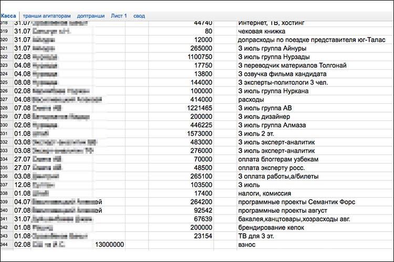The width and height of the screenshot is (394, 262).
Task: Select cell with amount 13000000
Action: [x=109, y=245]
